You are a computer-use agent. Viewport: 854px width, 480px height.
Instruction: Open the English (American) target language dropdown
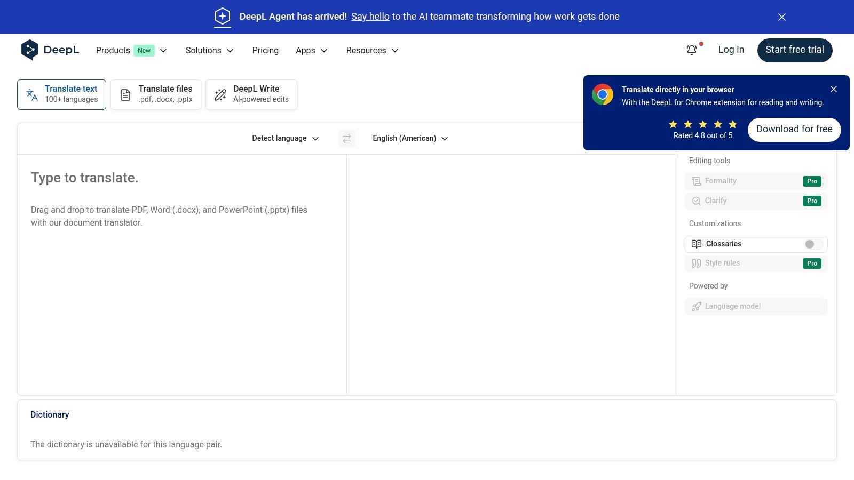[410, 139]
